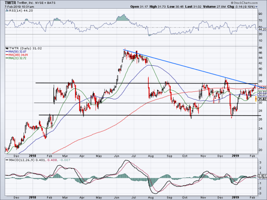Click the 2018 label below the MACD panel

(32, 197)
